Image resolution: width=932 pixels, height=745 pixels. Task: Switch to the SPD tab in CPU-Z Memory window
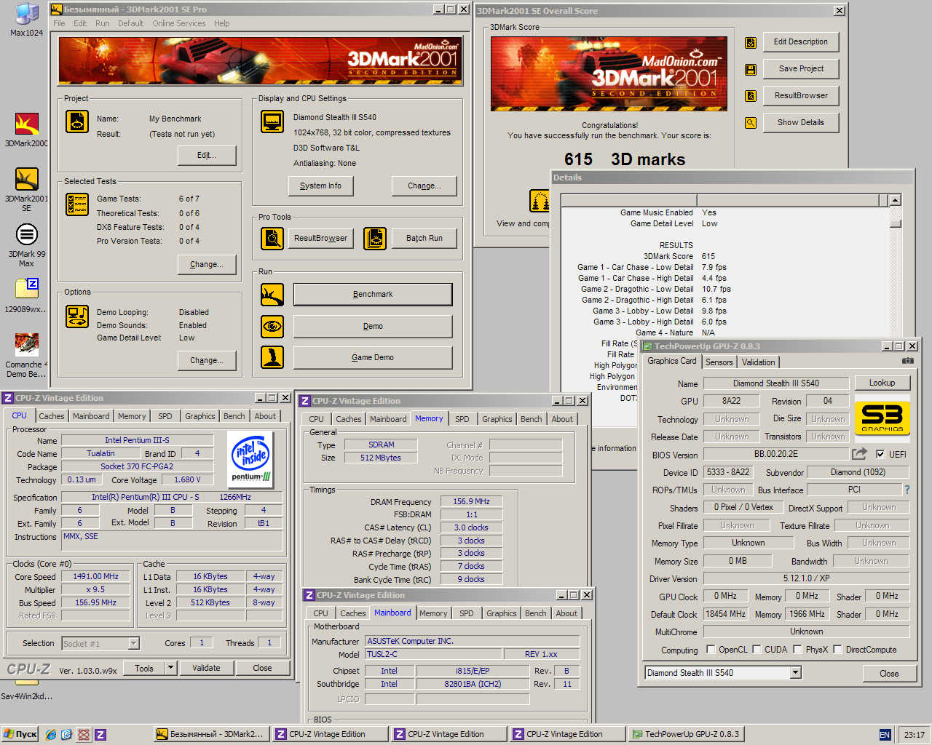(x=462, y=419)
